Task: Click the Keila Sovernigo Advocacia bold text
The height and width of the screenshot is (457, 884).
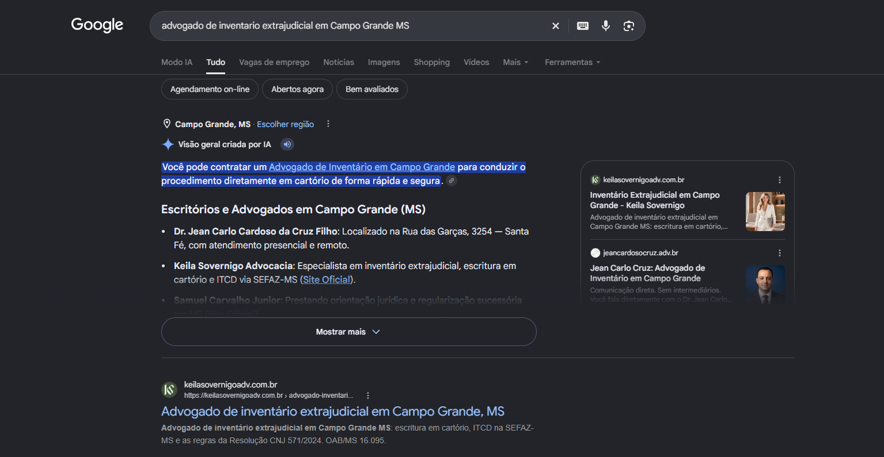Action: pos(234,266)
